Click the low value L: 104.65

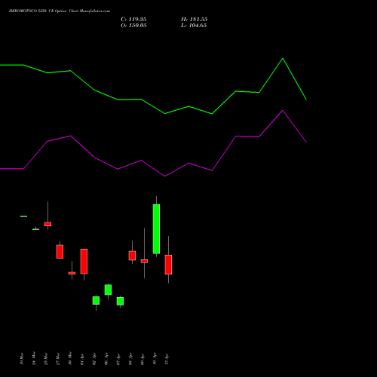pos(194,26)
